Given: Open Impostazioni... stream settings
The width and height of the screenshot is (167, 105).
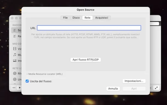Looking at the screenshot, I should [134, 81].
